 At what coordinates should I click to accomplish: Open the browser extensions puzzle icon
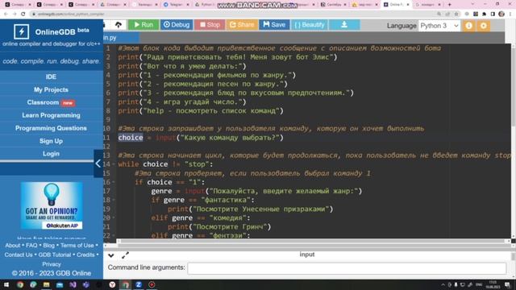484,14
